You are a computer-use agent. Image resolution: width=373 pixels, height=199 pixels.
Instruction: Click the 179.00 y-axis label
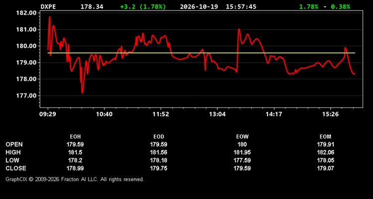tap(26, 63)
